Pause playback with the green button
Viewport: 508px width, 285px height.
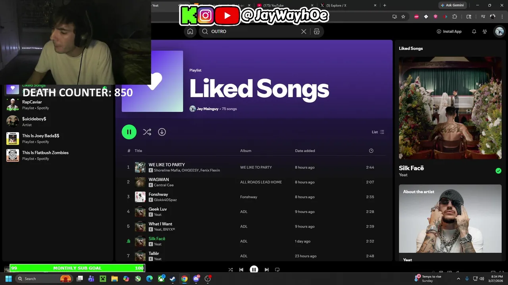129,132
